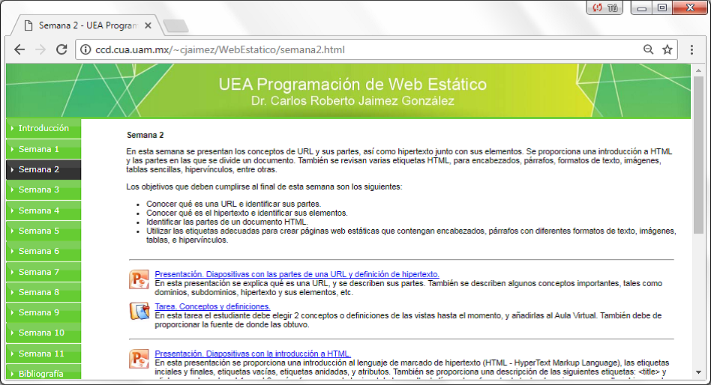Click the task icon beside Conceptos y definiciones
The height and width of the screenshot is (385, 711).
click(x=139, y=311)
